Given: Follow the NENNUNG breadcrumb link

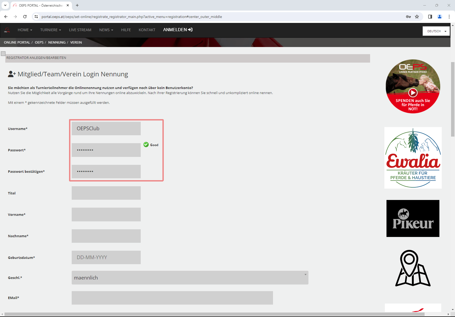Looking at the screenshot, I should (57, 42).
